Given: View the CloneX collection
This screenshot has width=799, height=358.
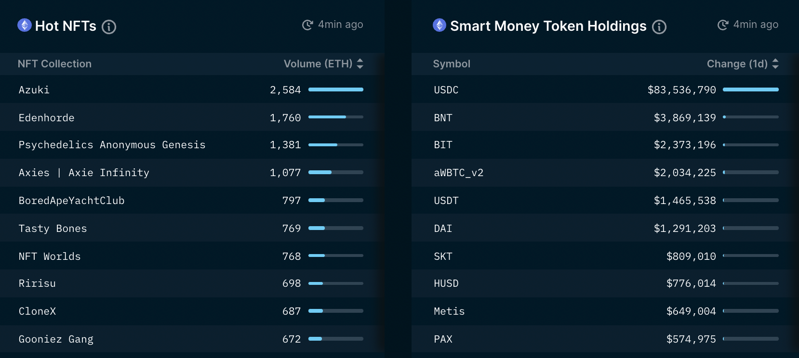Looking at the screenshot, I should (37, 311).
